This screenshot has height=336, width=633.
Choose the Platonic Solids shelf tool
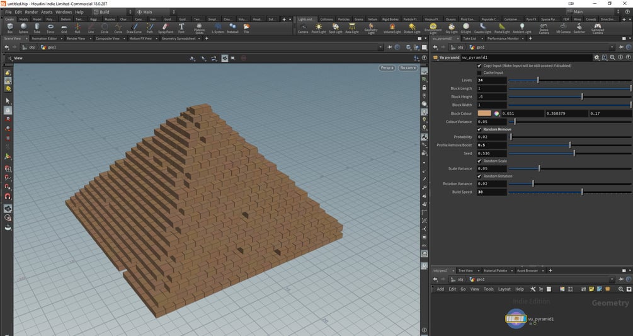[x=199, y=28]
